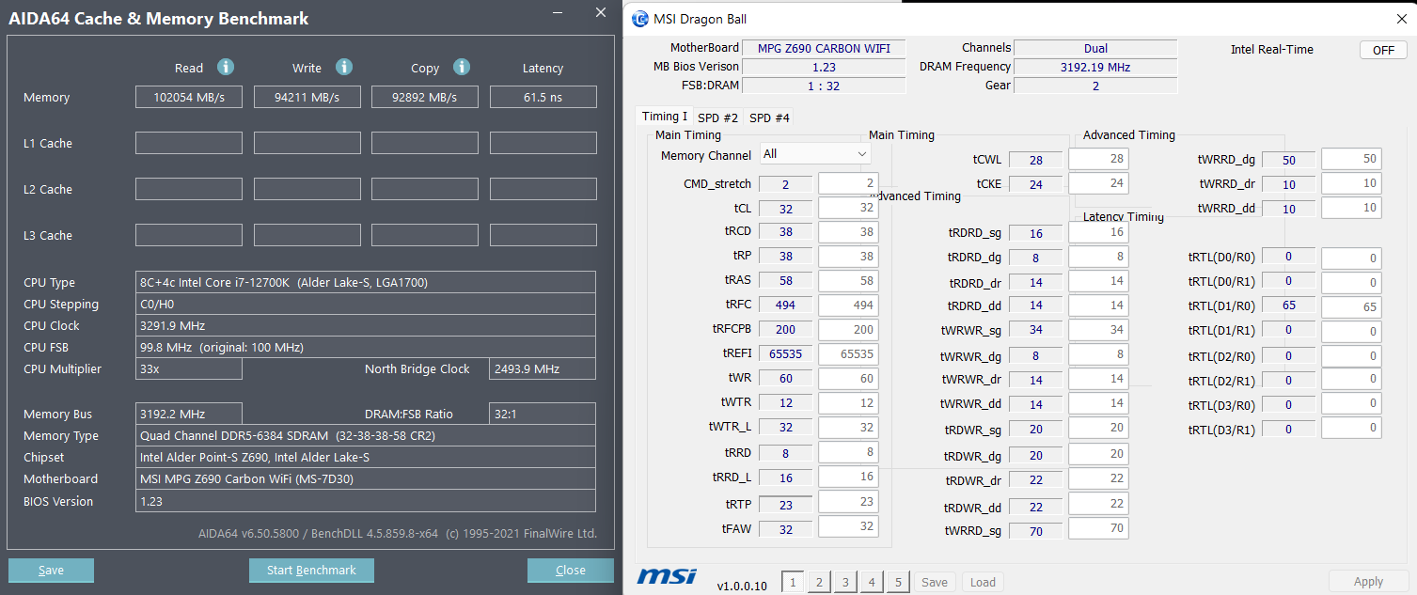Click the tFAW input field
This screenshot has height=595, width=1417.
(848, 526)
